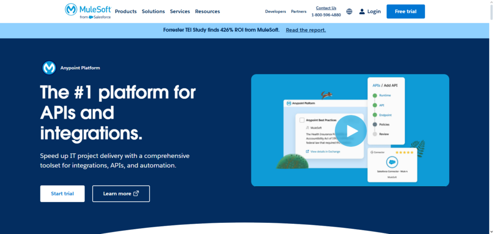The image size is (494, 234).
Task: Open the Products menu
Action: pyautogui.click(x=126, y=11)
